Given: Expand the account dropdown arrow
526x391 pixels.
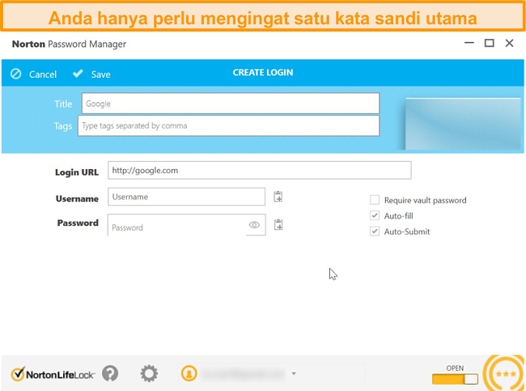Looking at the screenshot, I should pos(294,373).
